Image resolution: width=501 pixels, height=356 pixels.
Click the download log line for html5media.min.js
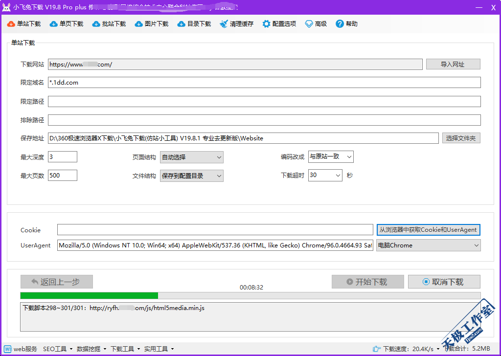(x=114, y=308)
